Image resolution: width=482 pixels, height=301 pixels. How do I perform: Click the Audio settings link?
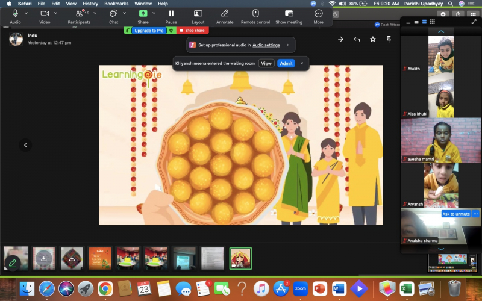(266, 45)
